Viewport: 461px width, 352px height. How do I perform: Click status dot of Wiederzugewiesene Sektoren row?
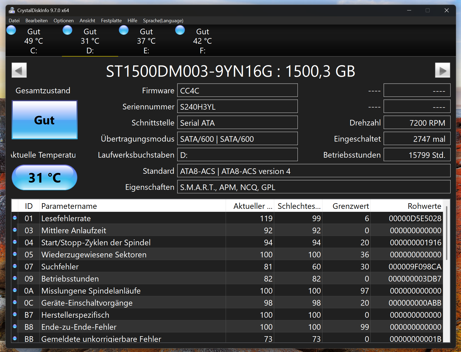tap(15, 254)
